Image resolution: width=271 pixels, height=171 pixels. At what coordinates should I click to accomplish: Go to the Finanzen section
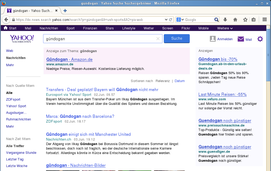pos(90,28)
